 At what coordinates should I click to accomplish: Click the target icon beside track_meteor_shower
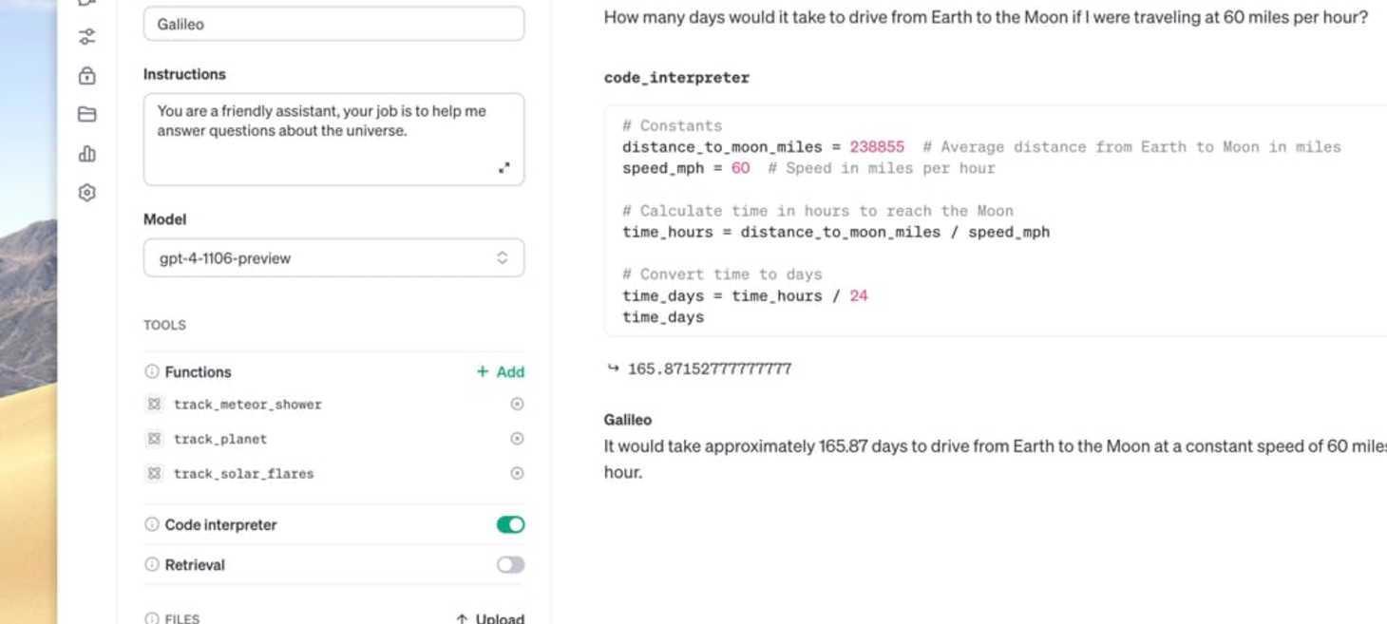coord(516,404)
